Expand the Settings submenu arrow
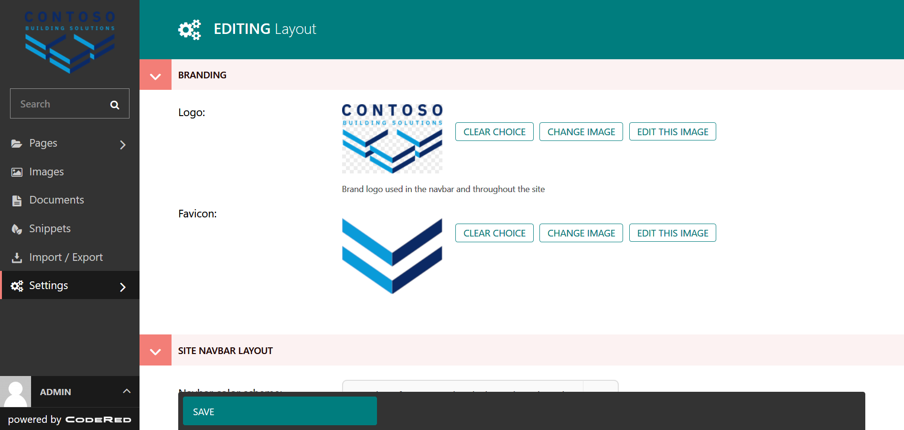 pyautogui.click(x=123, y=287)
